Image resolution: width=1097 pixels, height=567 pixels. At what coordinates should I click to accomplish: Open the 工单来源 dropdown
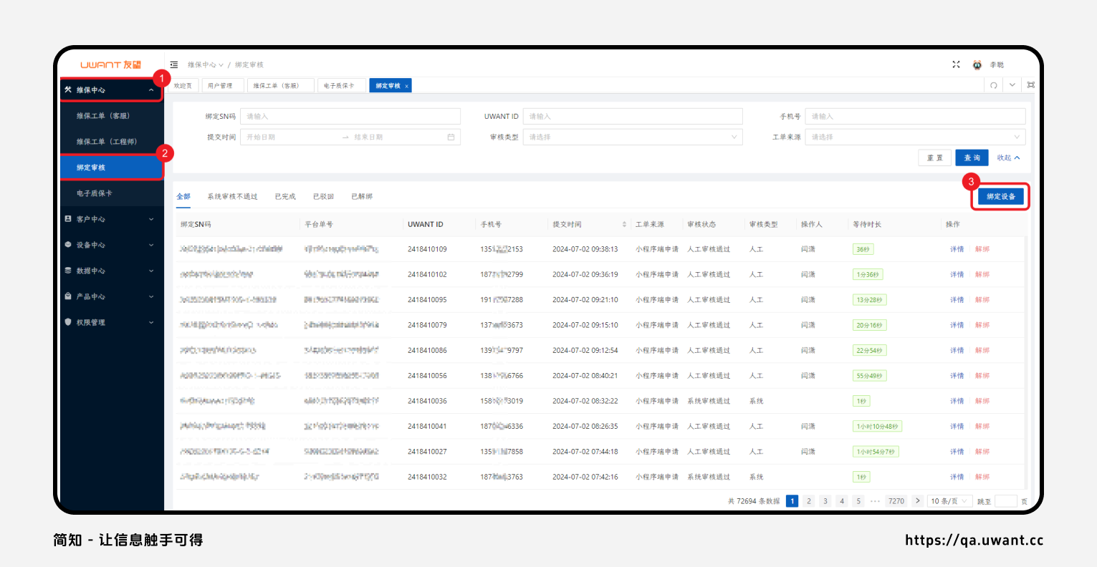click(x=914, y=137)
